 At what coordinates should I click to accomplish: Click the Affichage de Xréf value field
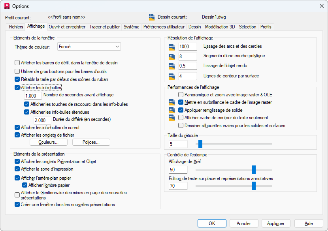click(x=178, y=170)
